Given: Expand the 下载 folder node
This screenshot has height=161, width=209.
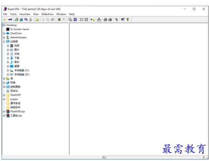Looking at the screenshot, I should 8,58.
